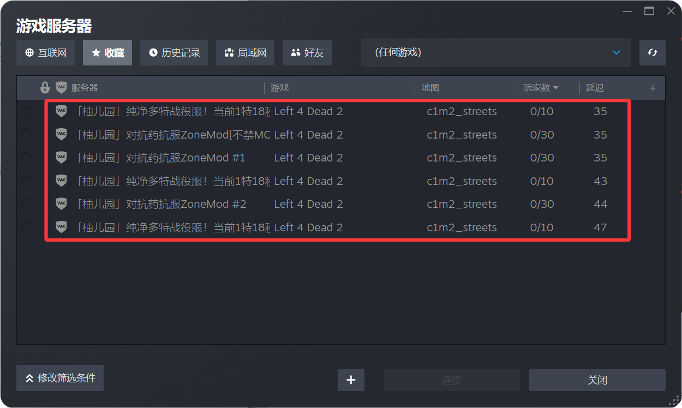
Task: Click c1m2_streets map in ZoneMod #2 row
Action: [462, 204]
